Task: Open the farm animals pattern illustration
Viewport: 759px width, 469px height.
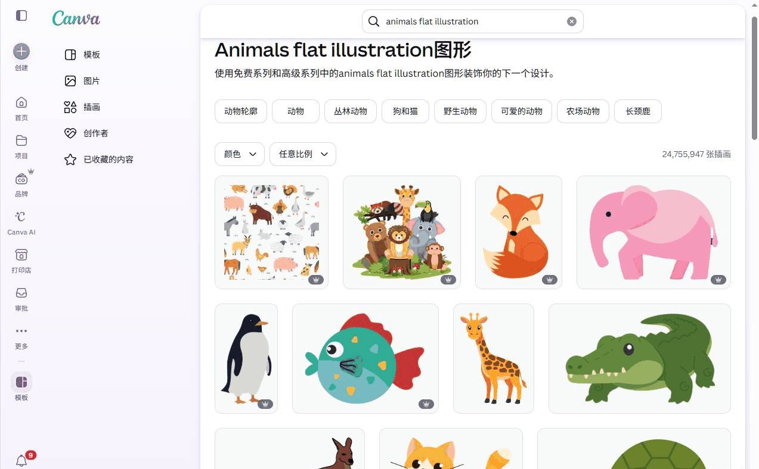Action: [x=271, y=232]
